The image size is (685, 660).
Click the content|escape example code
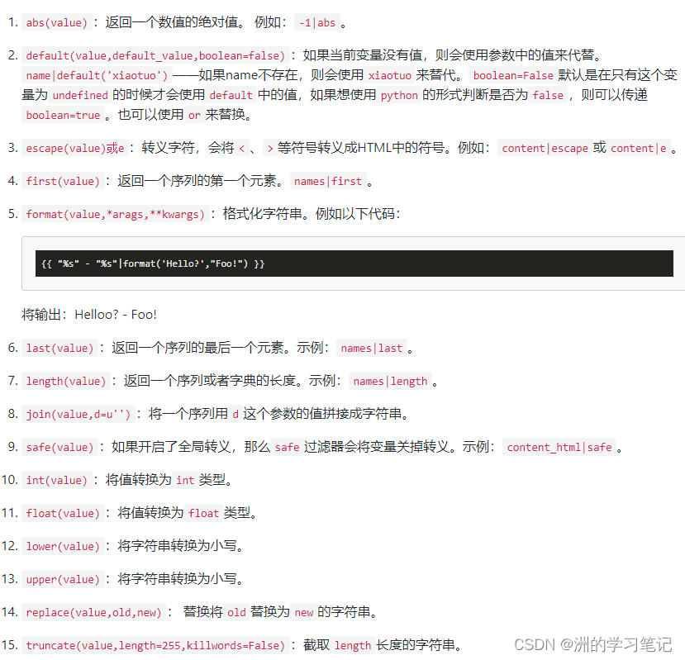[x=545, y=148]
